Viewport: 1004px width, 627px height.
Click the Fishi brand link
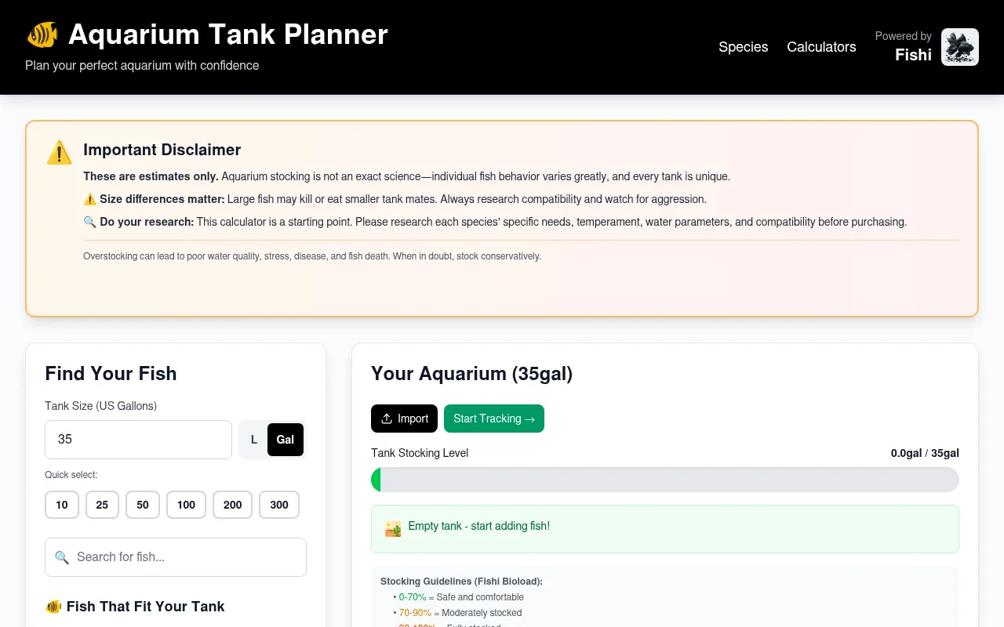pos(913,55)
